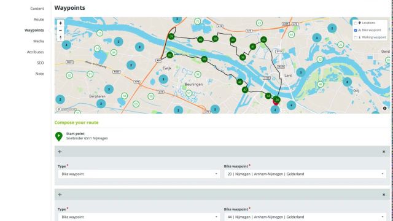Click bike node 79 on map
The image size is (393, 221).
pyautogui.click(x=171, y=37)
